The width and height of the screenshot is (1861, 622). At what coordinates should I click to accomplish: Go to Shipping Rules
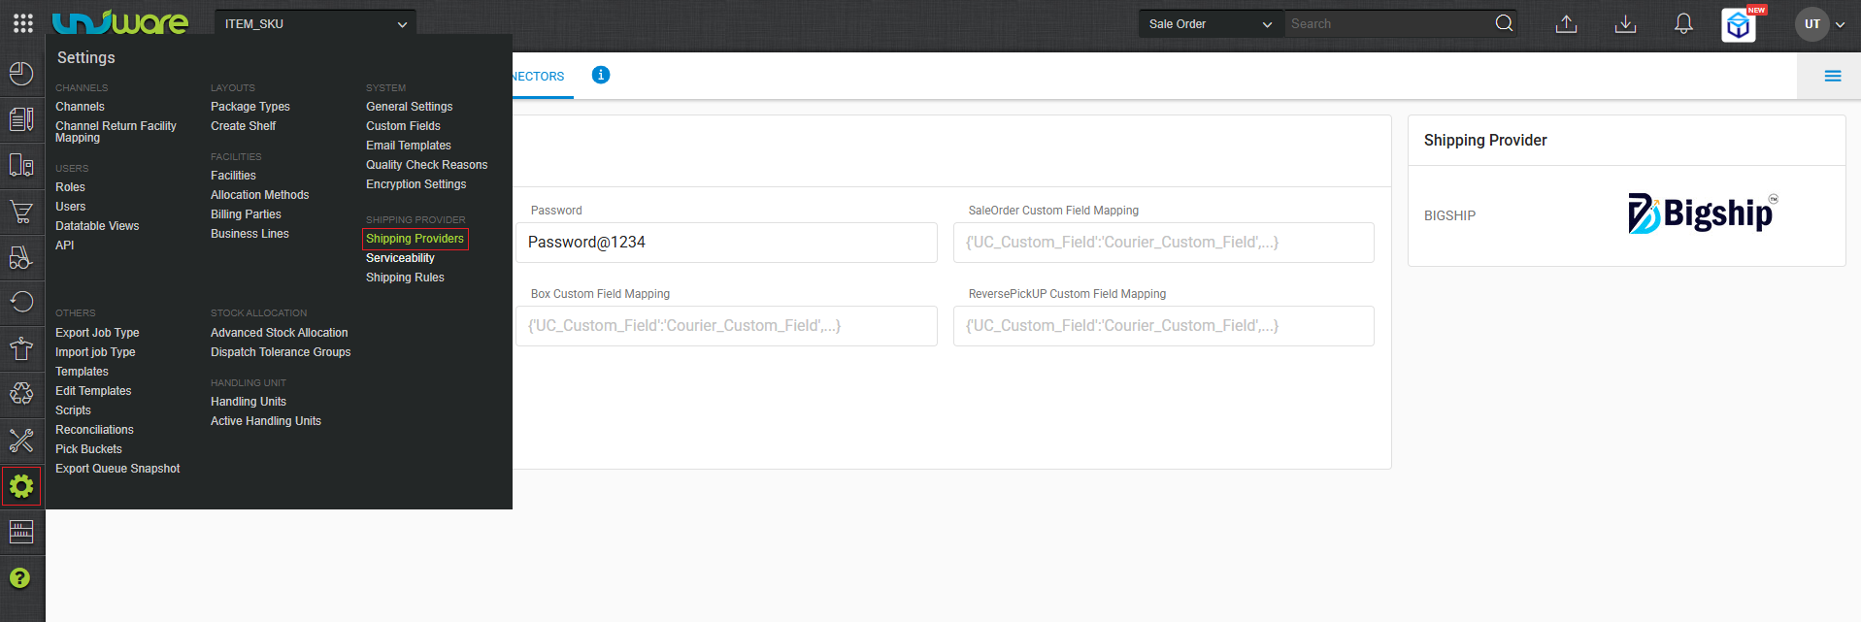[405, 278]
